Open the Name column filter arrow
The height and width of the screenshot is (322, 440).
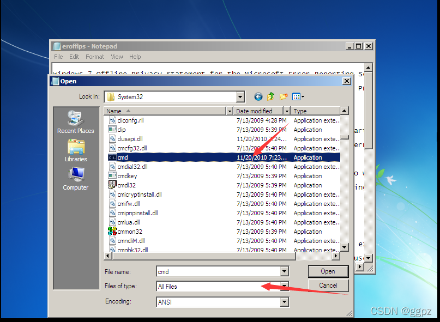(x=230, y=111)
